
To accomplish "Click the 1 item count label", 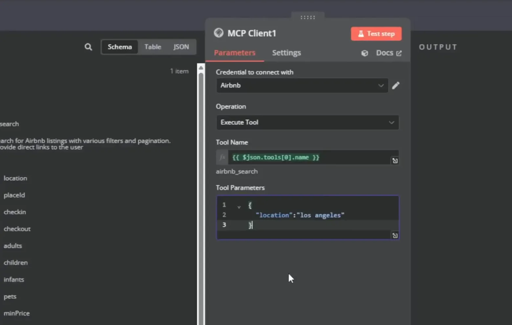I will coord(179,71).
